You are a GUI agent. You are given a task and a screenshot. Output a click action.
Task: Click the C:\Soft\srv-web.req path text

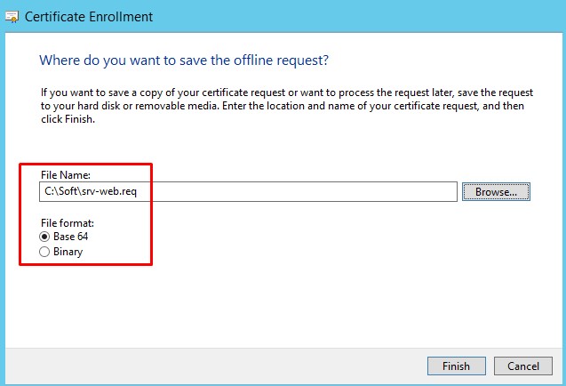(90, 191)
